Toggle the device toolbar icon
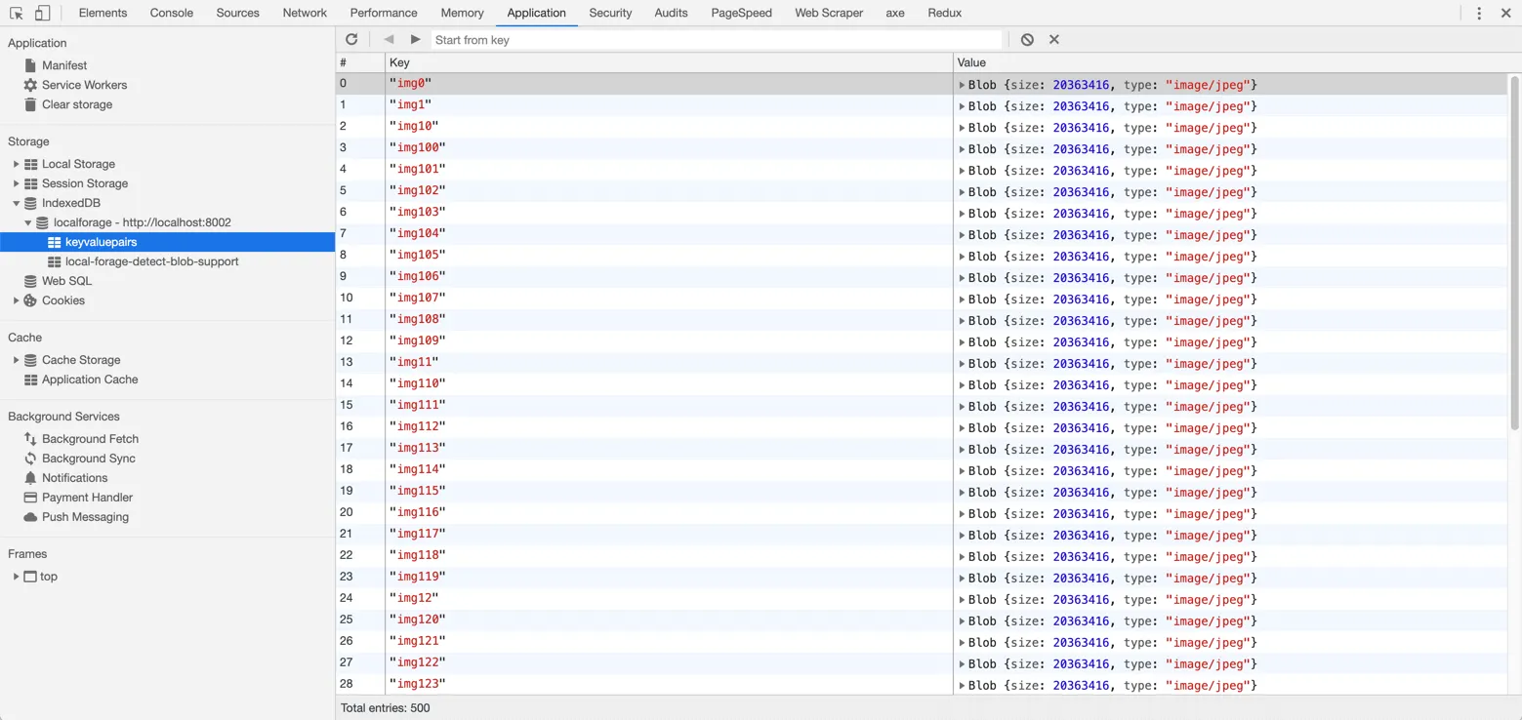 coord(42,14)
